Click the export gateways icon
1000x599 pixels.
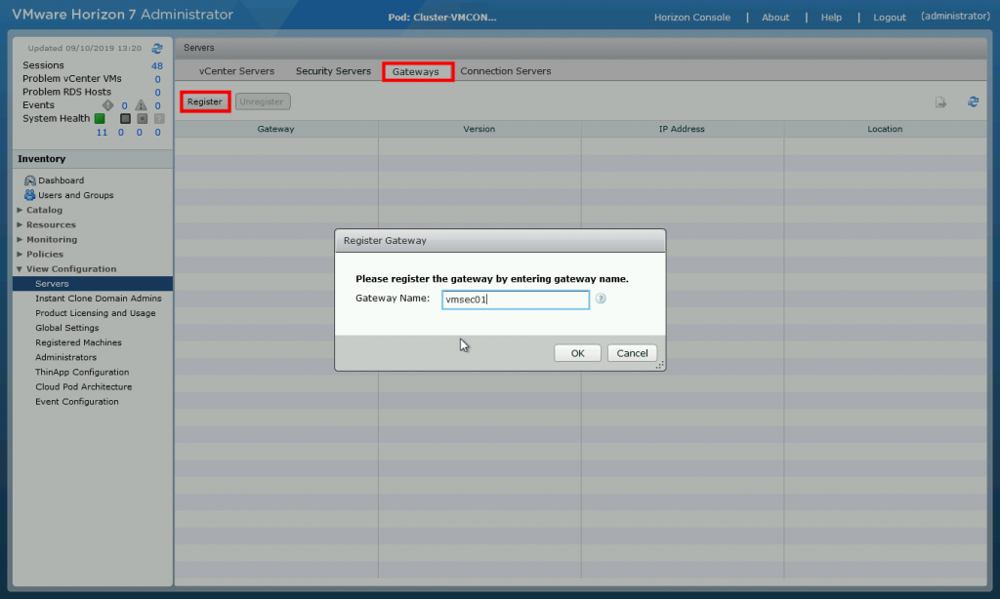[941, 101]
